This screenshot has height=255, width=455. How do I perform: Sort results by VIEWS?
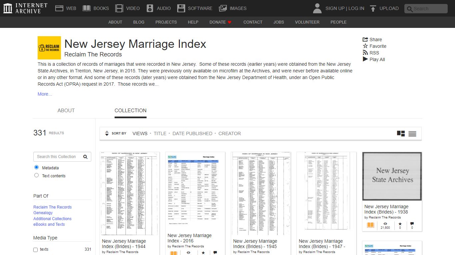coord(140,133)
